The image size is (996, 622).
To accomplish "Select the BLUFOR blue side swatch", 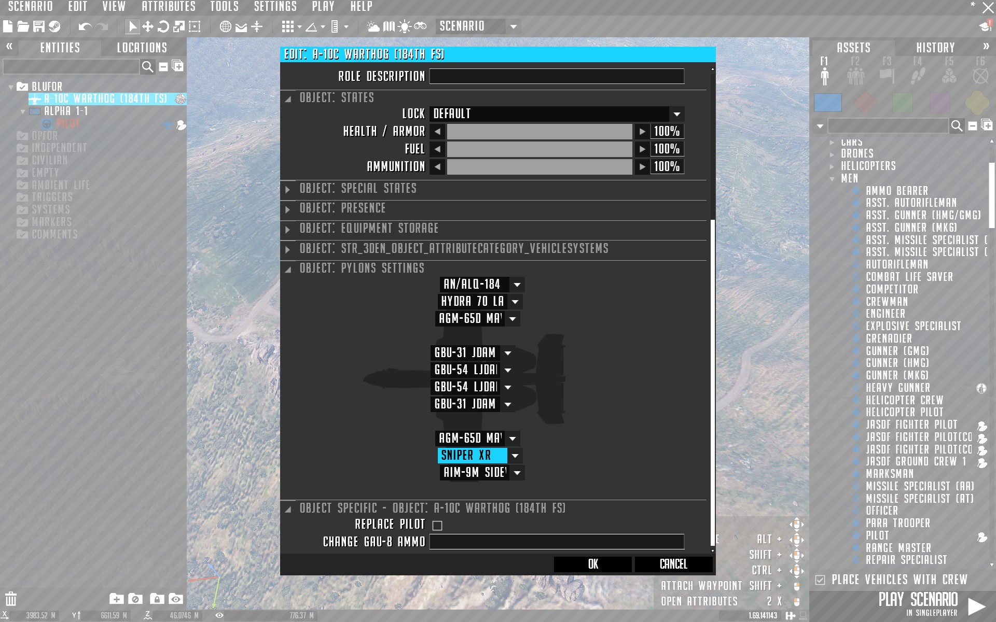I will click(x=827, y=103).
